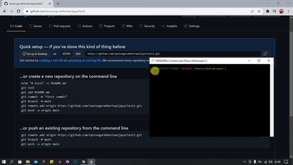This screenshot has height=165, width=293.
Task: Open Chrome's three-dot menu
Action: point(288,11)
